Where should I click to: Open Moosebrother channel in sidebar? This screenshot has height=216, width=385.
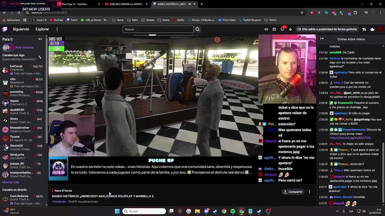(23, 129)
